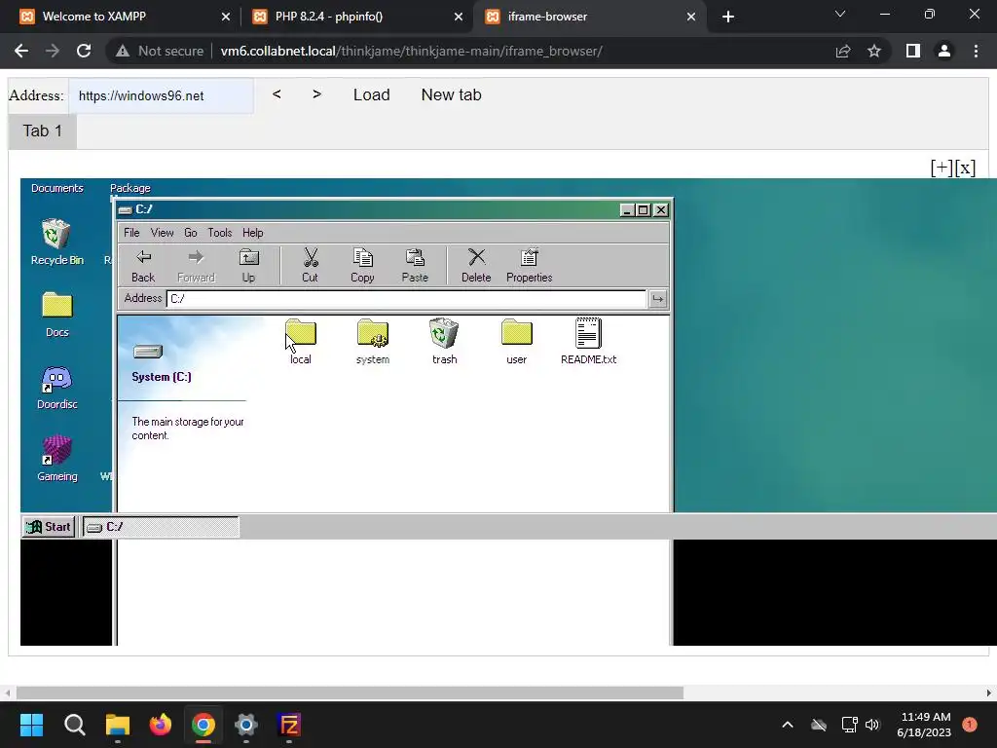The height and width of the screenshot is (748, 997).
Task: Click the Paste clipboard tool
Action: pyautogui.click(x=415, y=265)
